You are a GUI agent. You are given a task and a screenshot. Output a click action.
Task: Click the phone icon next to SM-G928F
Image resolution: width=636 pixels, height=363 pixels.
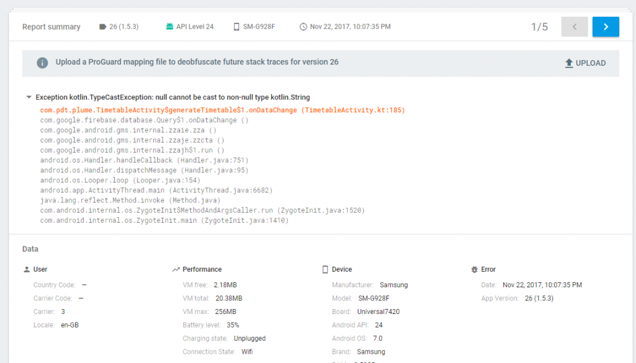237,26
